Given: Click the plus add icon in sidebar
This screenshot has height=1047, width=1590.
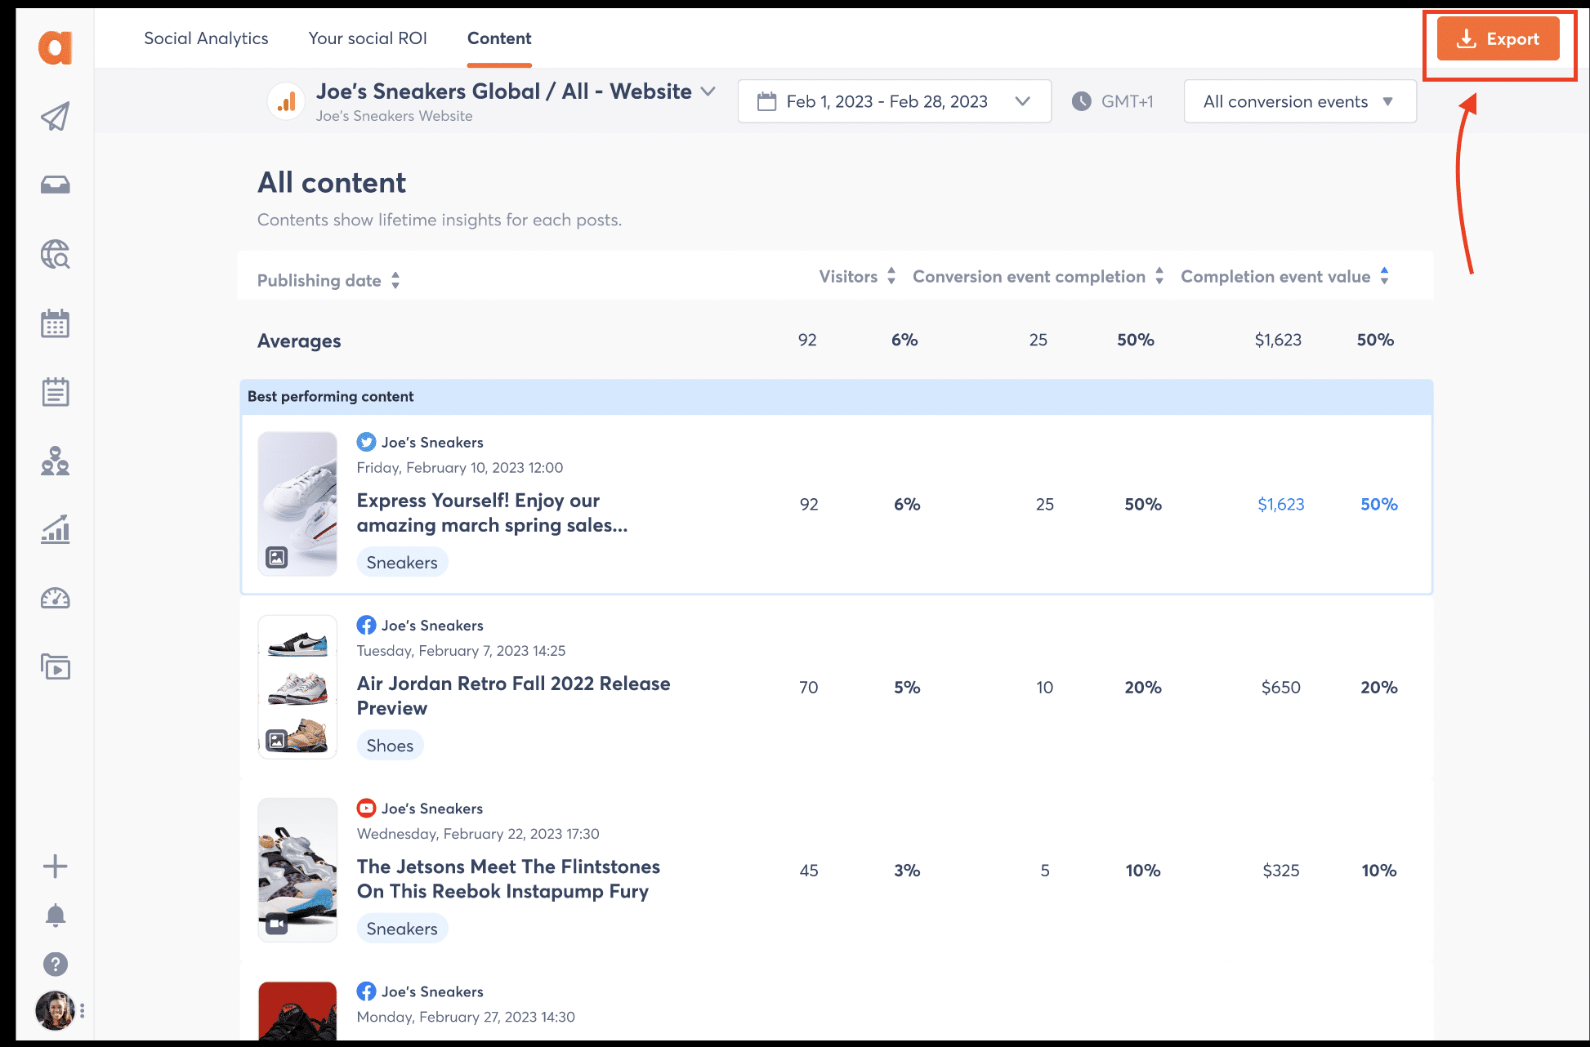Looking at the screenshot, I should pos(56,866).
